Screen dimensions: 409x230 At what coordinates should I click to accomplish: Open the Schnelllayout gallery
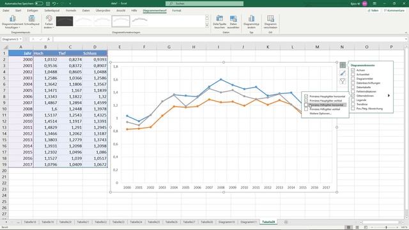click(x=31, y=22)
